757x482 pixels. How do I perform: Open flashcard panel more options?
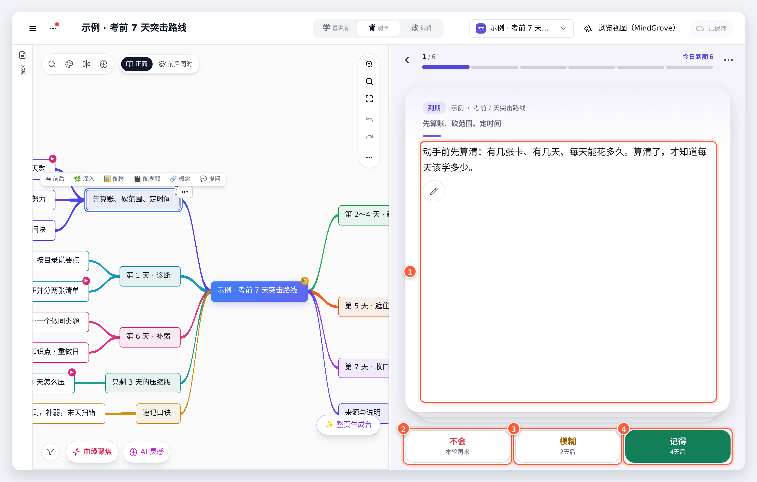728,60
